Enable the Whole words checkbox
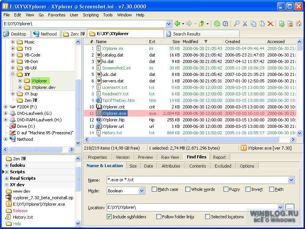Screen dimensions: 305x229 point(188,189)
